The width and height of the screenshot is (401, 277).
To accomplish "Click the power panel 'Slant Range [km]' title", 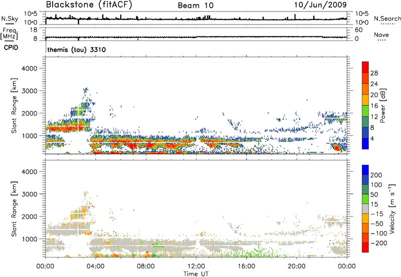I will (x=14, y=105).
